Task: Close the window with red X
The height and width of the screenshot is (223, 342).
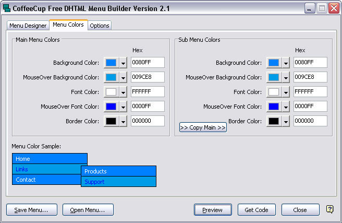Action: 334,8
